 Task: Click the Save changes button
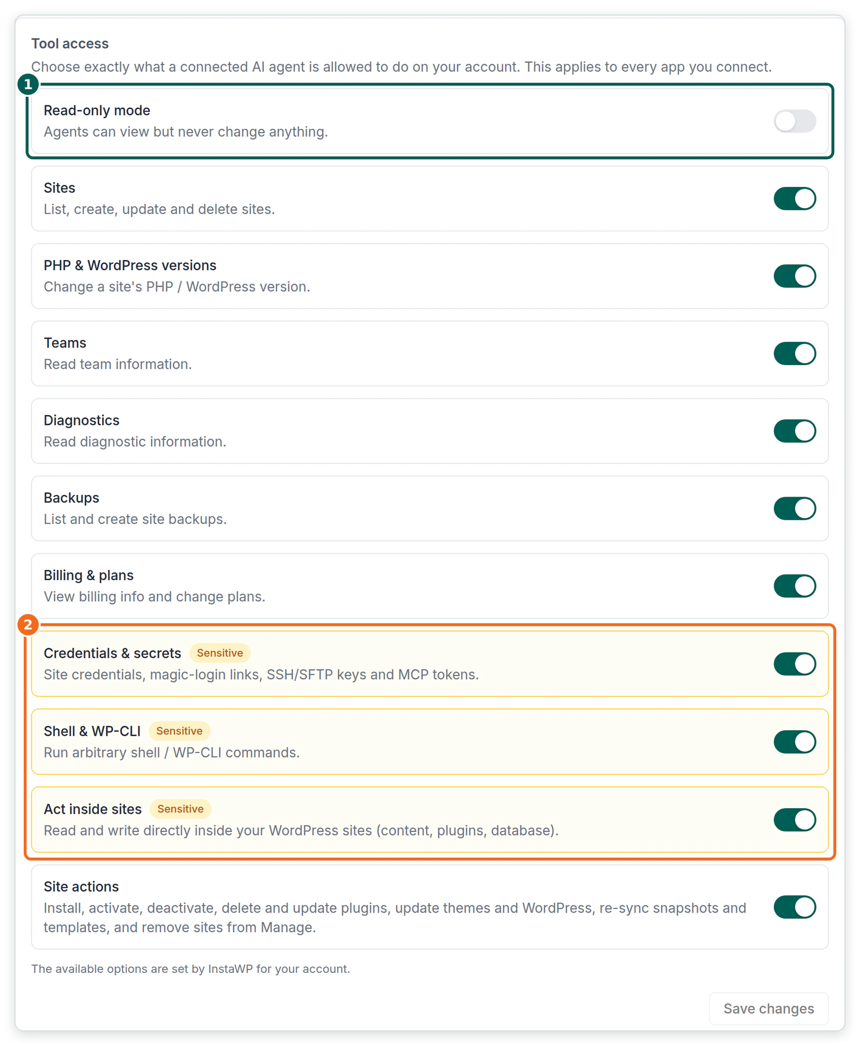click(768, 1008)
